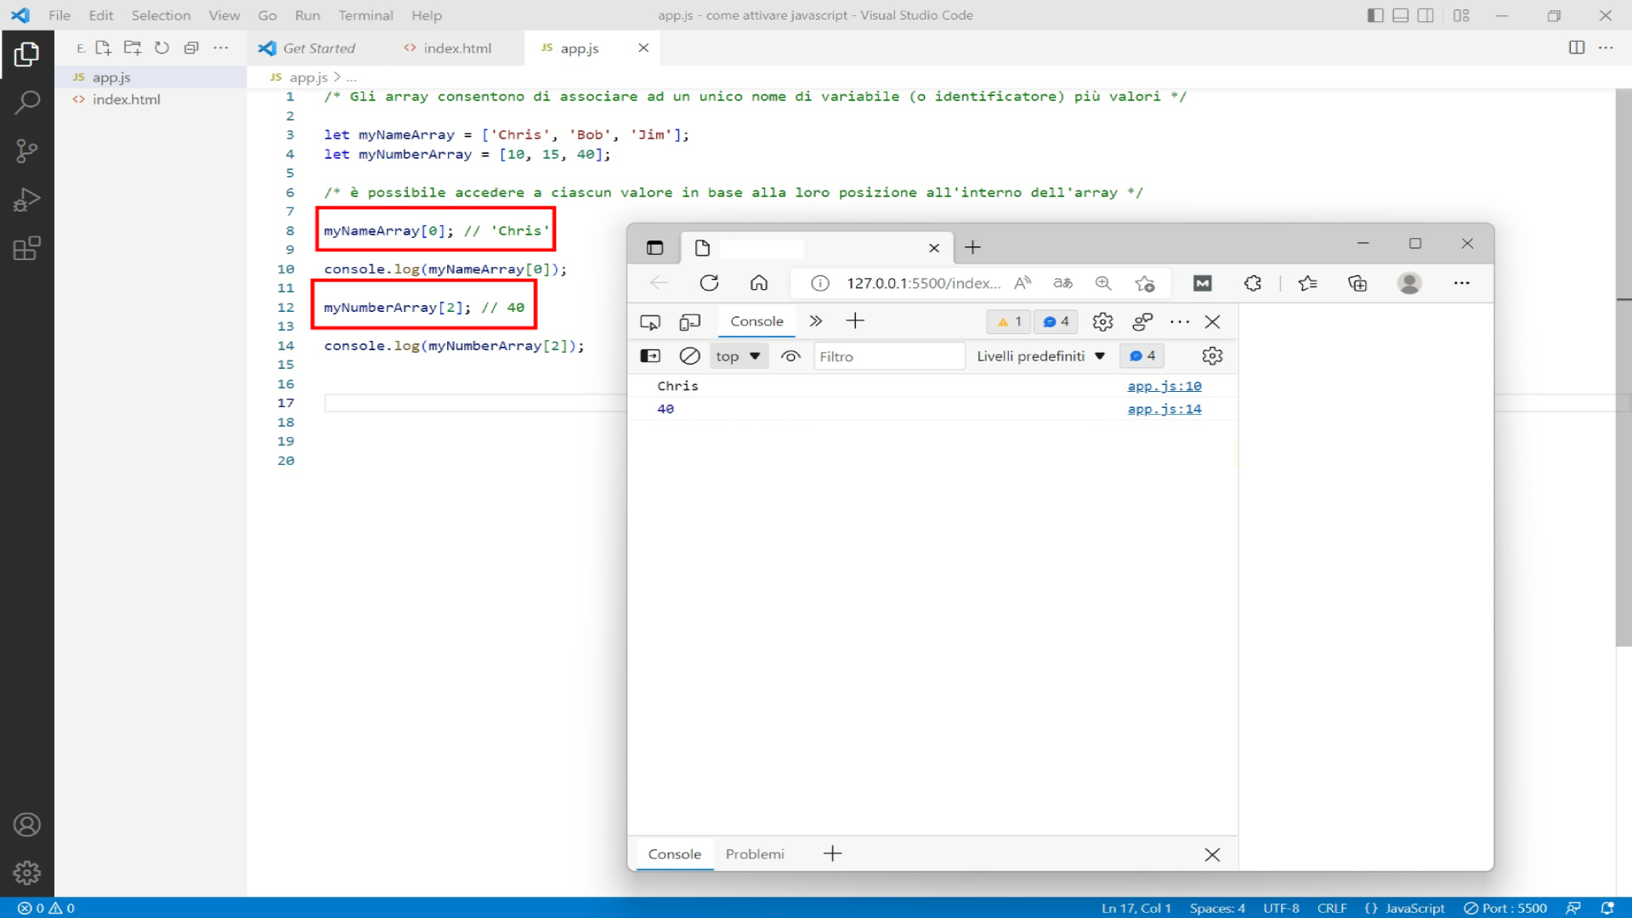1632x918 pixels.
Task: Toggle the 4 messages filter badge
Action: pos(1055,321)
